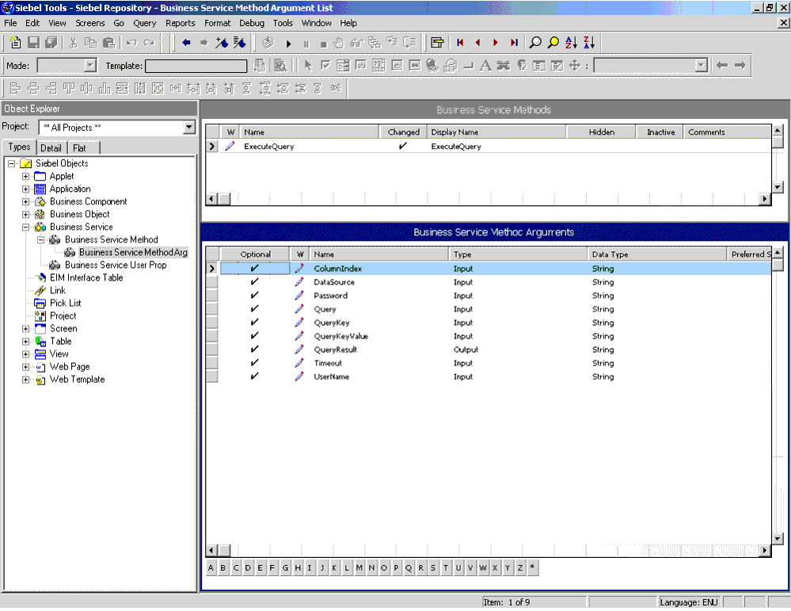Select the EIM Interface Table item

pos(86,277)
